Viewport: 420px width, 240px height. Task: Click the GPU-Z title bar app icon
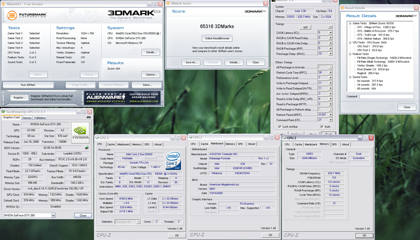pos(3,112)
